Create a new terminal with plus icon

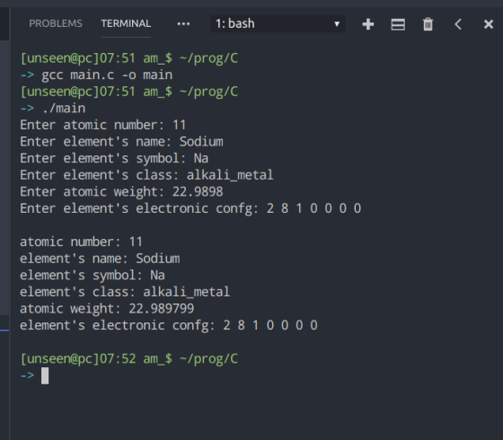368,24
